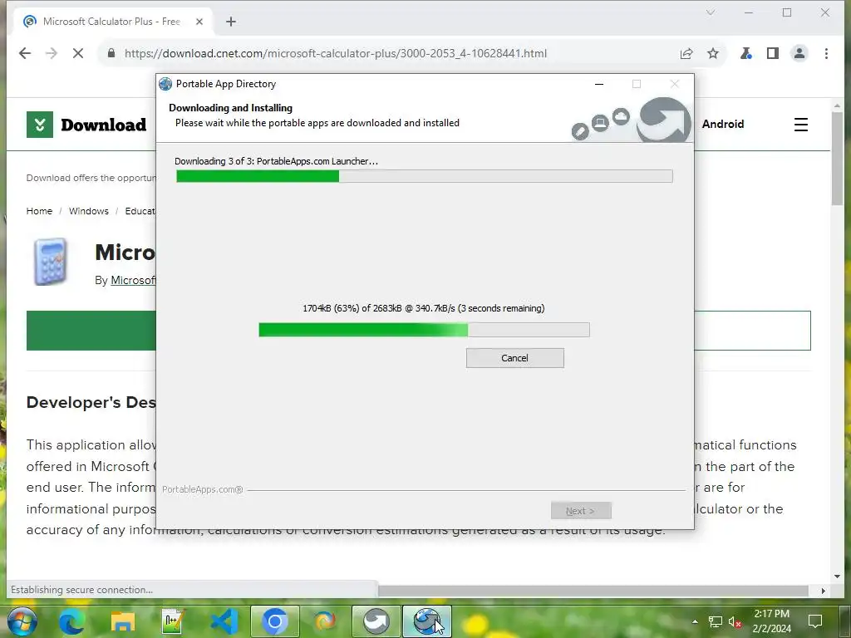Screen dimensions: 851x638
Task: Open File Explorer from taskbar
Action: click(123, 621)
